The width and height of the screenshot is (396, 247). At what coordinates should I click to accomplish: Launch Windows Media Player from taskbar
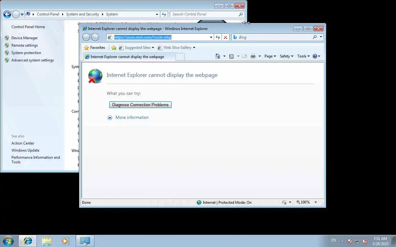pos(65,241)
